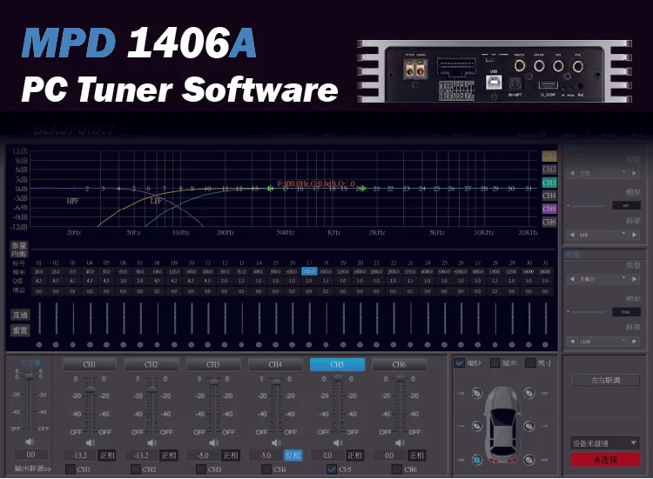Tick the CH4 link checkbox

coord(266,469)
